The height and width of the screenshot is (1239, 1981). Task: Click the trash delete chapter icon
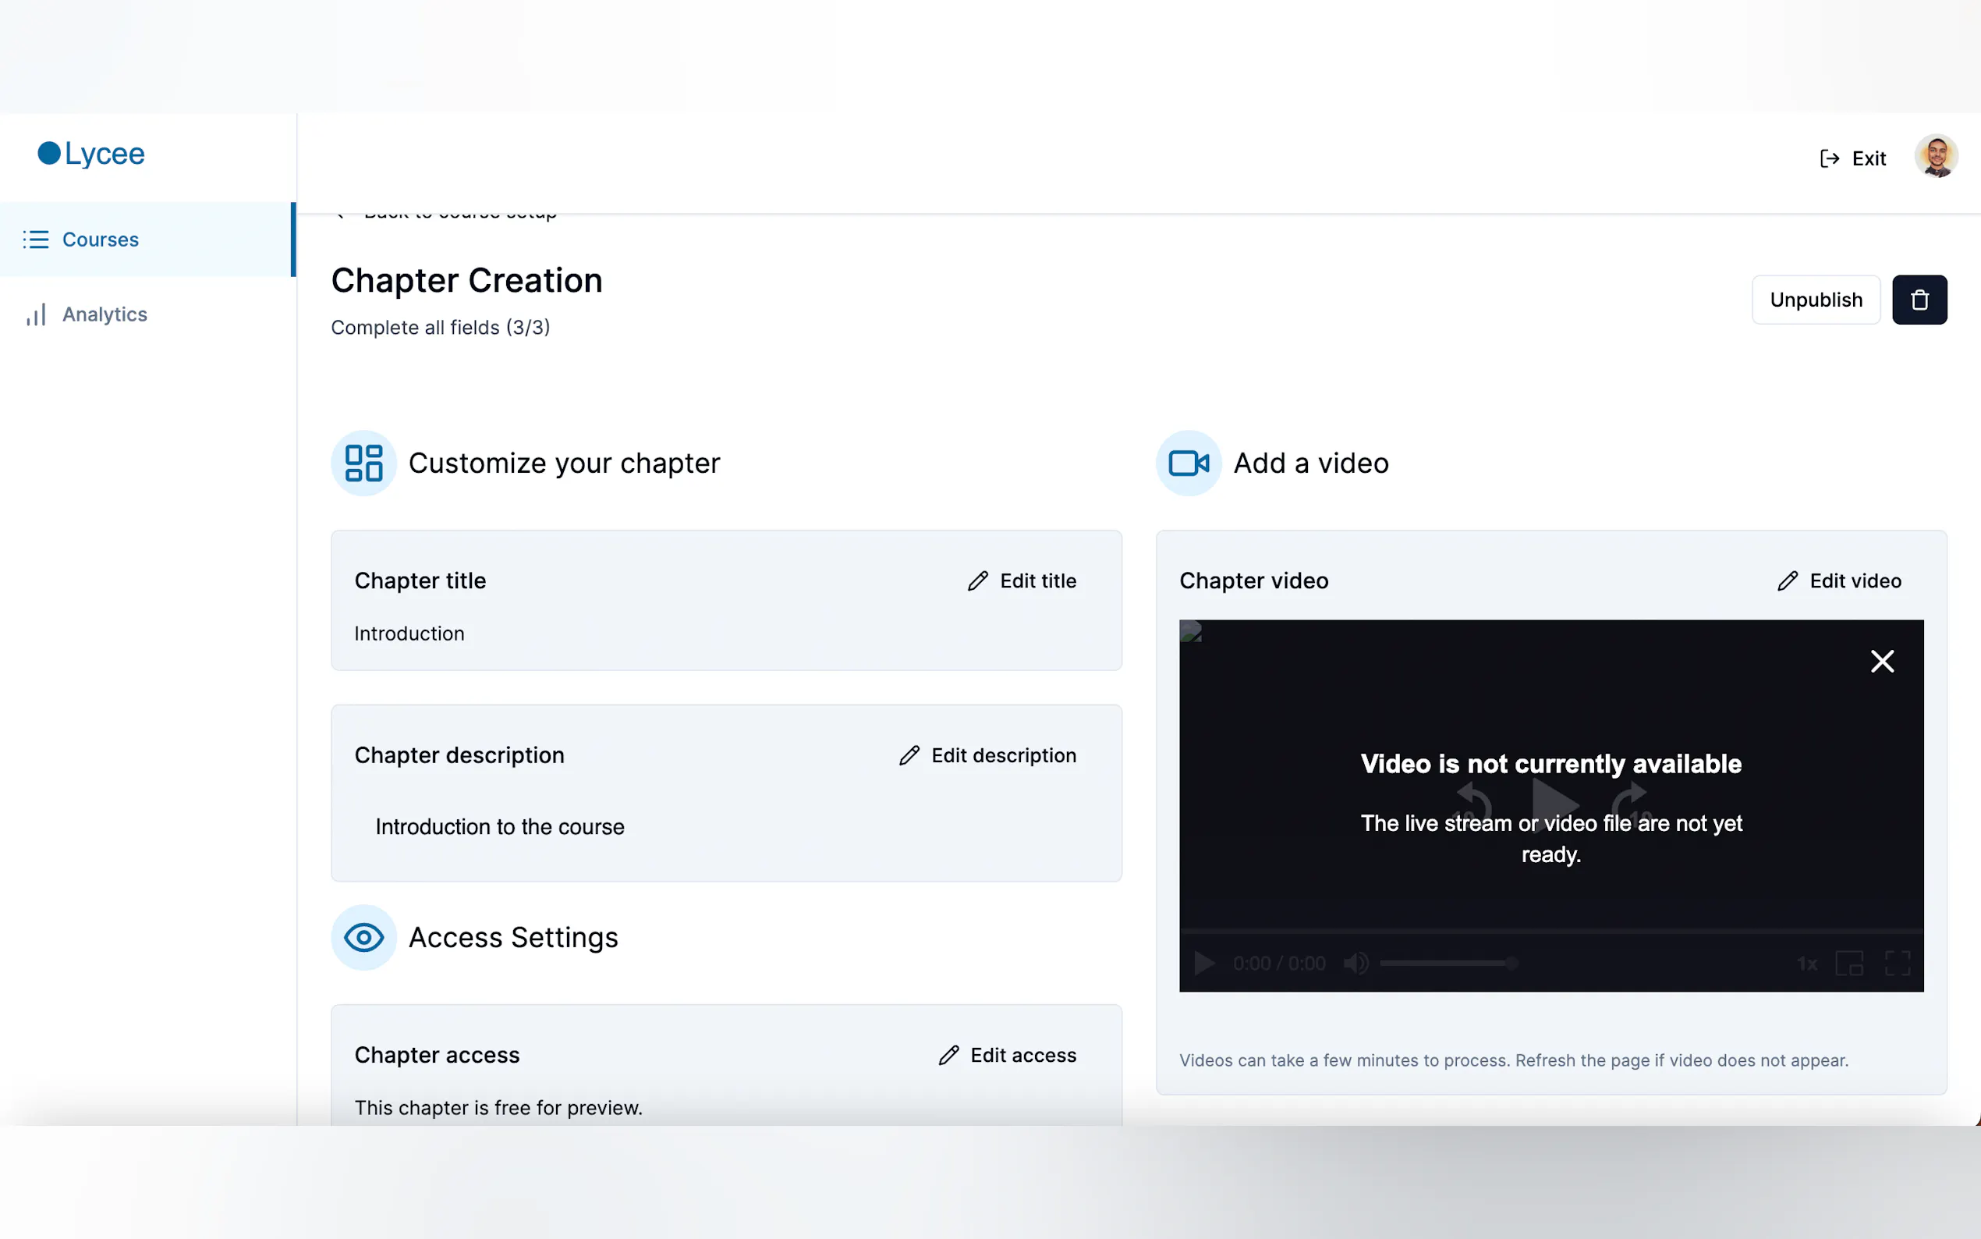pos(1919,300)
